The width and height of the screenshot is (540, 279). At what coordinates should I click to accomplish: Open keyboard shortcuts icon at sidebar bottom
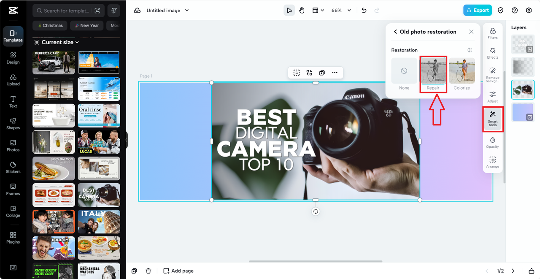[13, 268]
